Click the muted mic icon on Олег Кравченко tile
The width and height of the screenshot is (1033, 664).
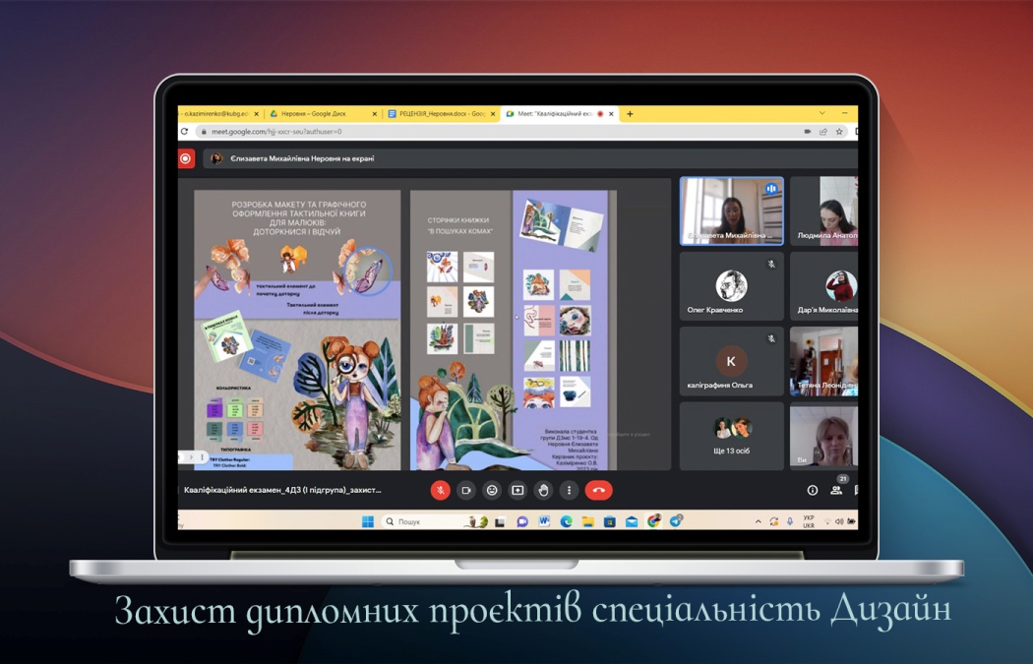(x=771, y=265)
